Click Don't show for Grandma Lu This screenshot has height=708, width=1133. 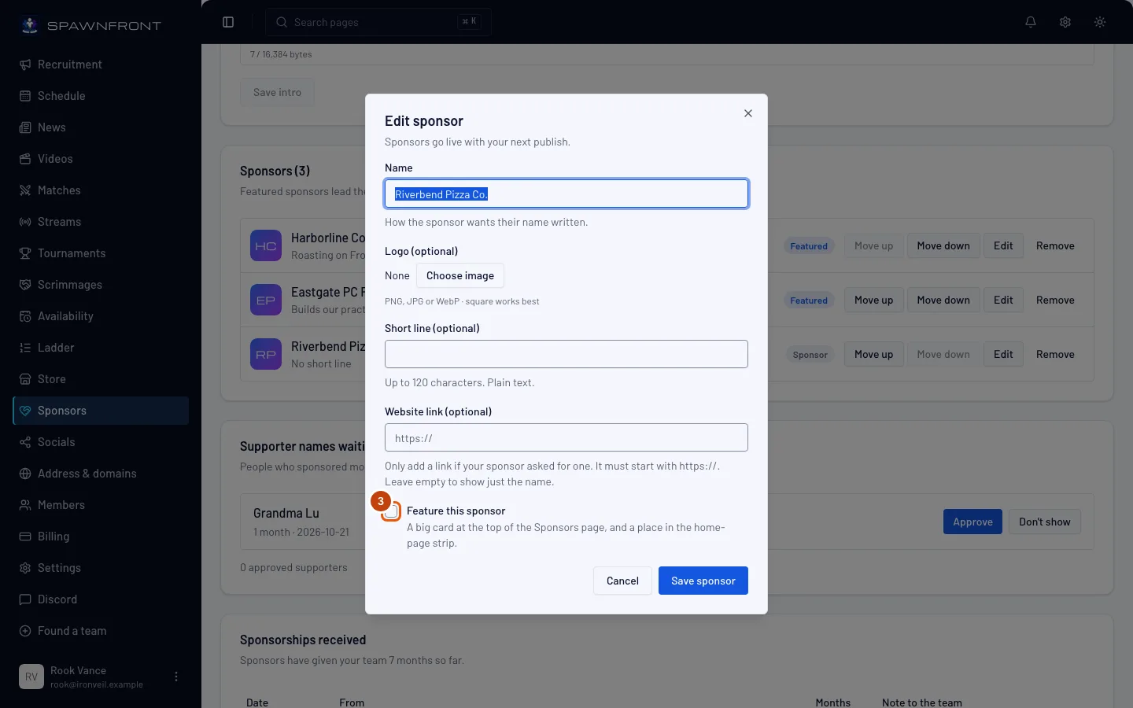1045,522
